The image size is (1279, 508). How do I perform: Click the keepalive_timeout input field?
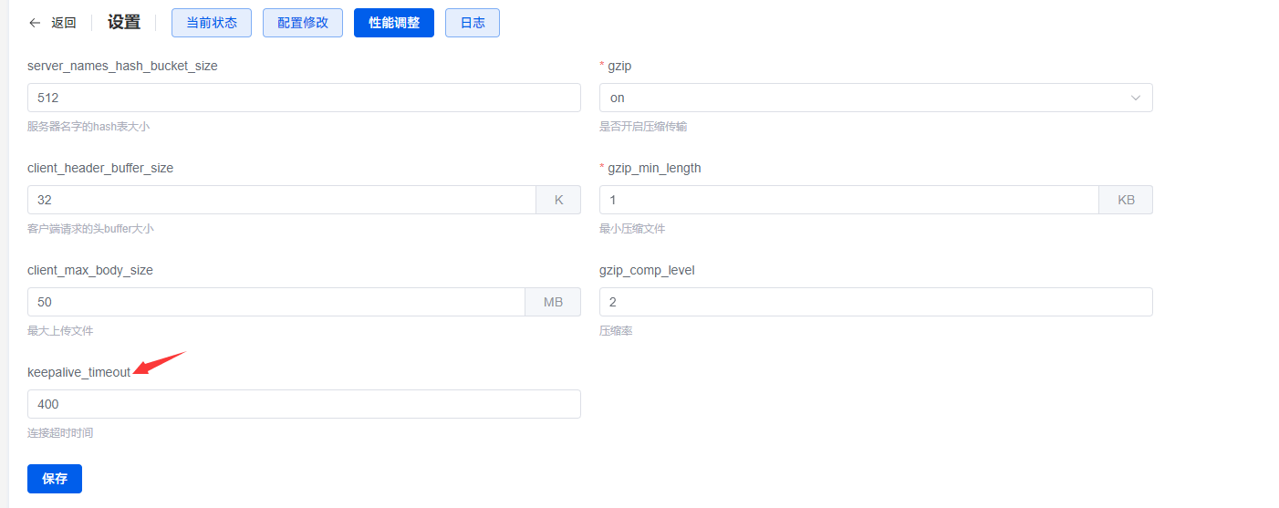tap(304, 404)
